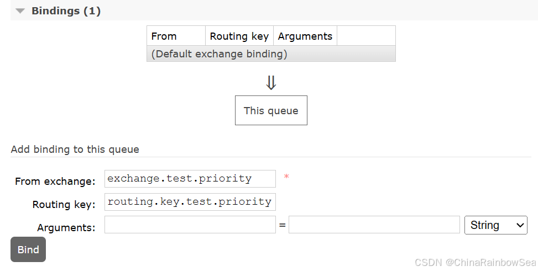Click the Routing key form label

point(64,205)
